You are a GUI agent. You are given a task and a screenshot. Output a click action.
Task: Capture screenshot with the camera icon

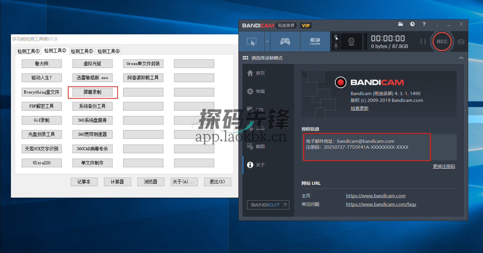click(461, 42)
